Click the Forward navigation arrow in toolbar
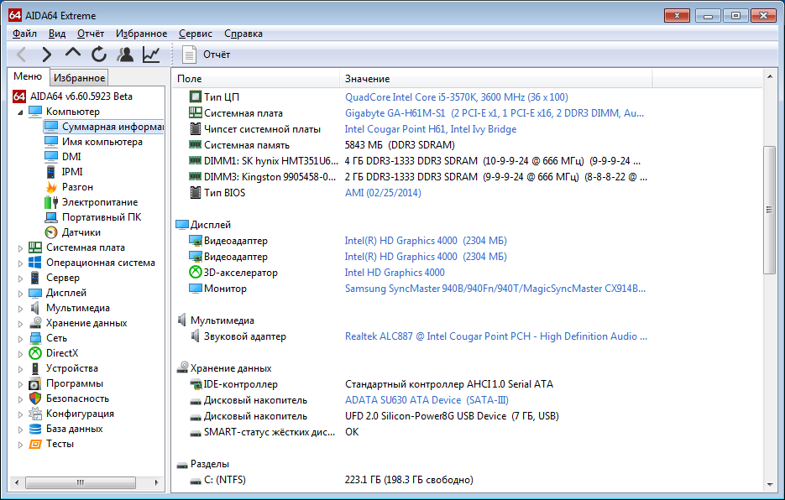 point(46,55)
